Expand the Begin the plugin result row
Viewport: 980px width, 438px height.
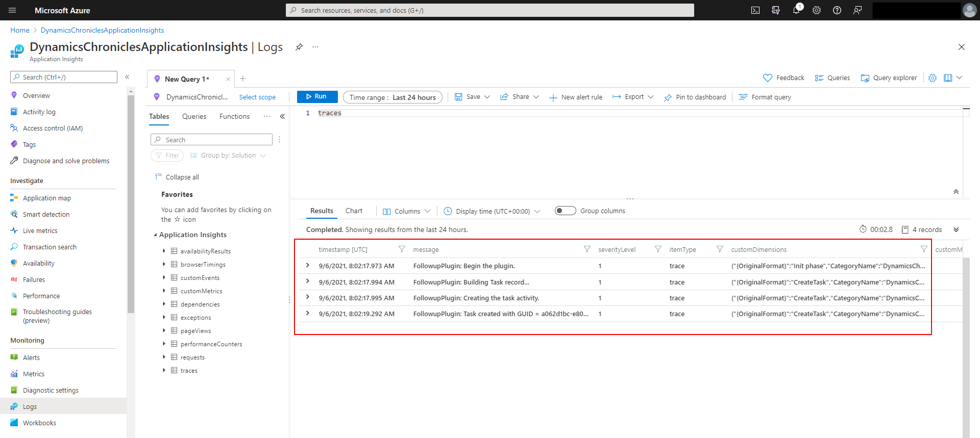(x=307, y=266)
